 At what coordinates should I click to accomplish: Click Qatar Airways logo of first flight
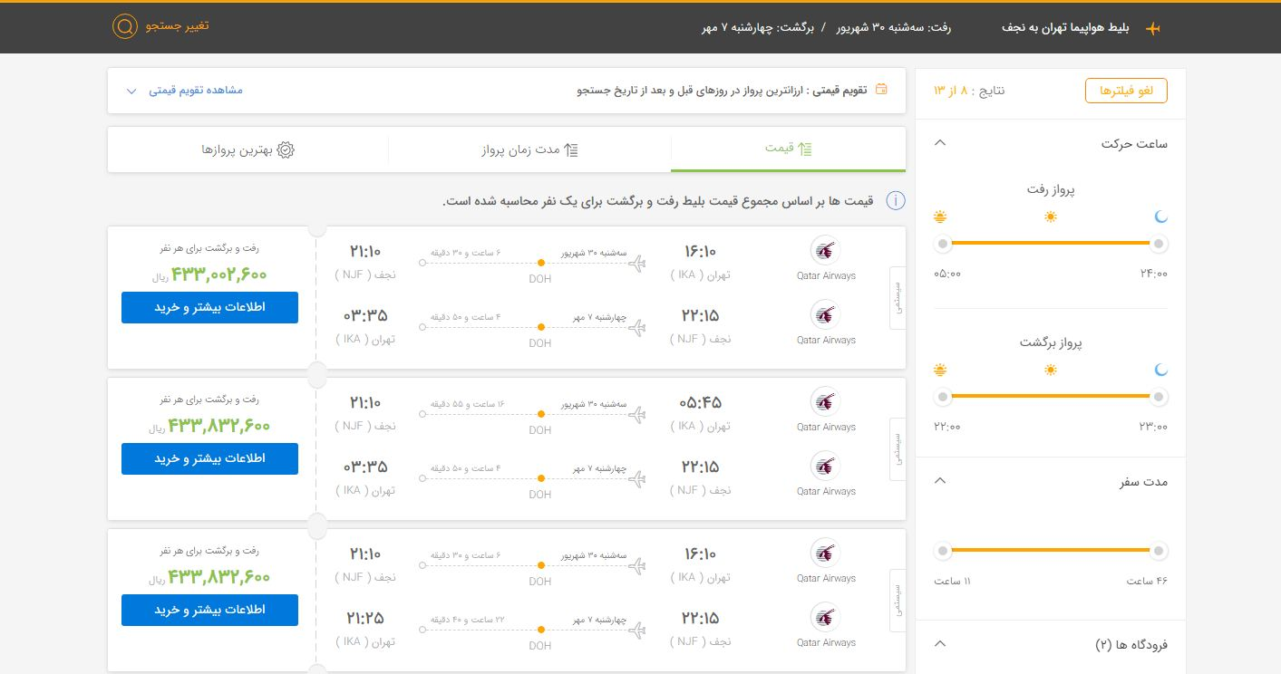click(825, 251)
